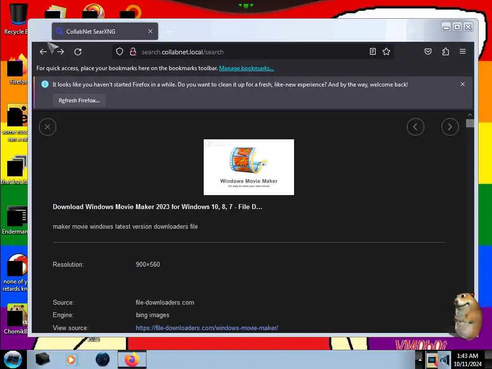Screen dimensions: 492x369
Task: Open file-downloaders.com view source link
Action: (207, 328)
